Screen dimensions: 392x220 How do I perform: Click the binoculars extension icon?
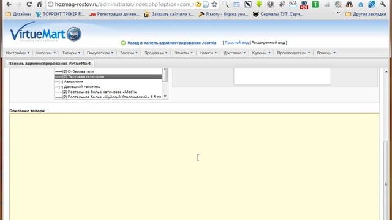click(349, 4)
